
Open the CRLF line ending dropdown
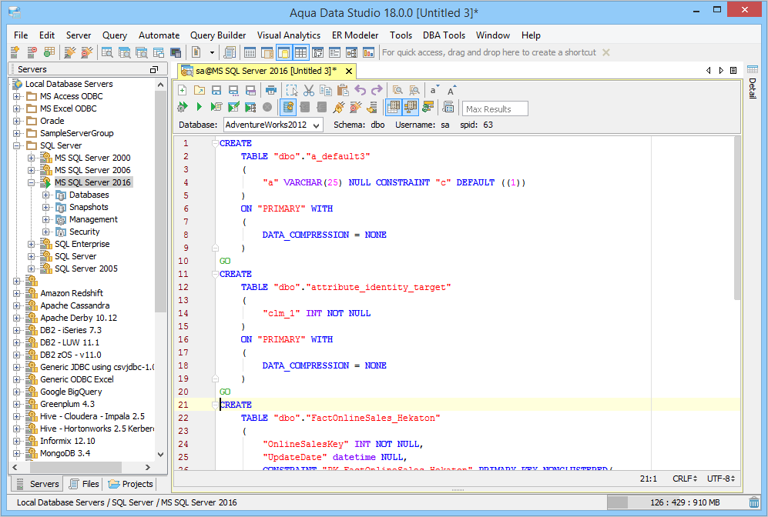pyautogui.click(x=684, y=479)
